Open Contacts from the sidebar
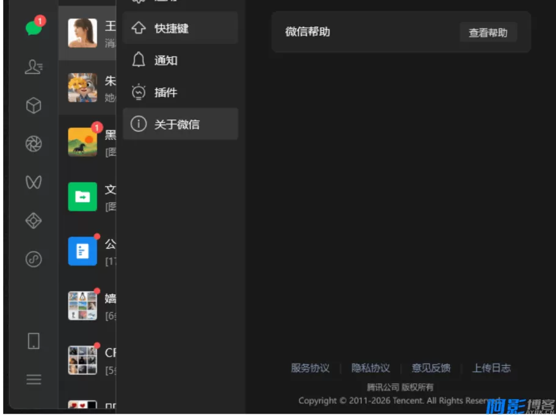This screenshot has height=415, width=556. (33, 67)
